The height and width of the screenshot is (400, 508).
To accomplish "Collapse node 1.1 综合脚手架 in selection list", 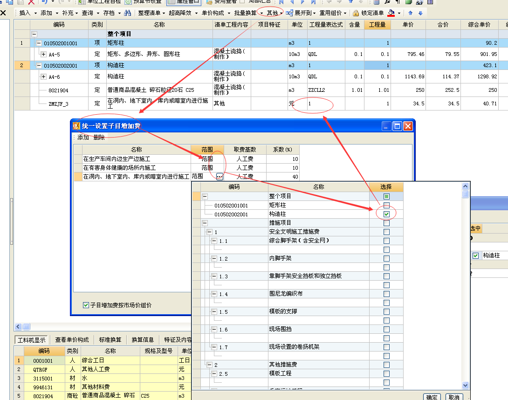I will [x=214, y=241].
